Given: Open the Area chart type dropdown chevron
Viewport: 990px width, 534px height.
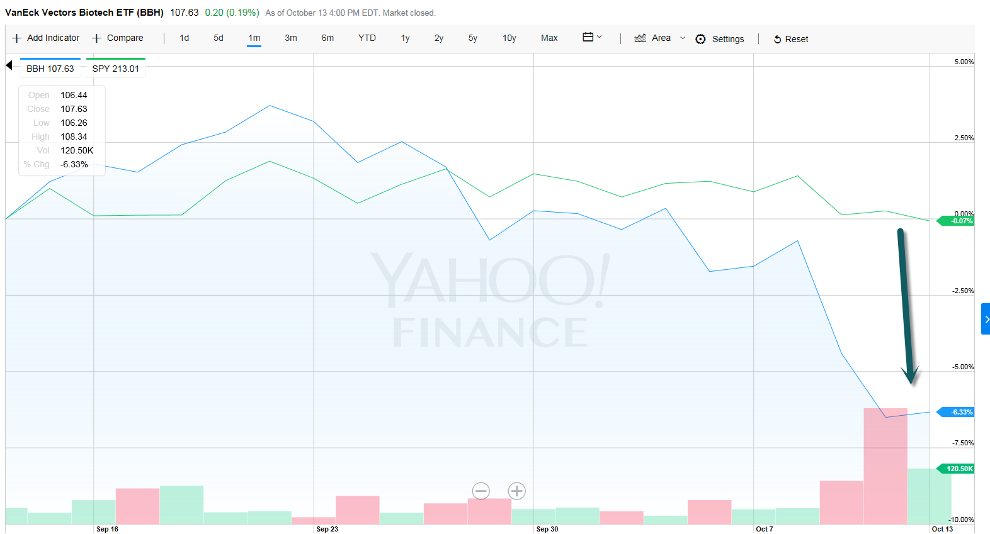Looking at the screenshot, I should tap(683, 38).
